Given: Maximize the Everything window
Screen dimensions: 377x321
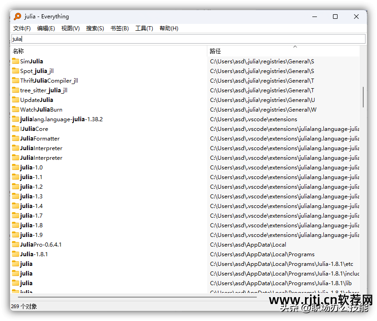Looking at the screenshot, I should point(335,17).
